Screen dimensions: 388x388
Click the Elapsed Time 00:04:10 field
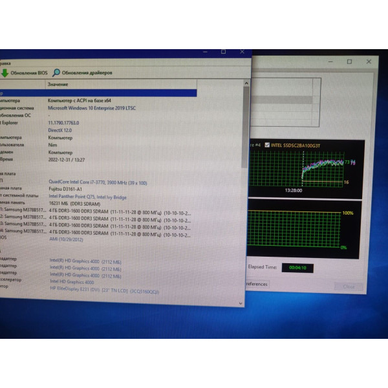click(297, 268)
